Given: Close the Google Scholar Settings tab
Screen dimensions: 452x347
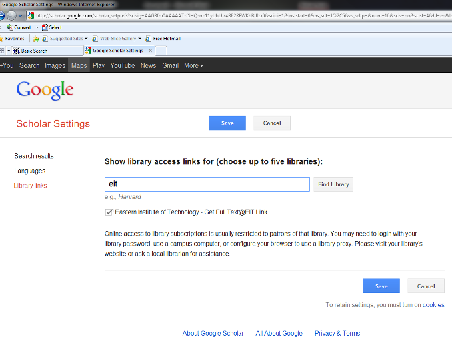Looking at the screenshot, I should (150, 51).
